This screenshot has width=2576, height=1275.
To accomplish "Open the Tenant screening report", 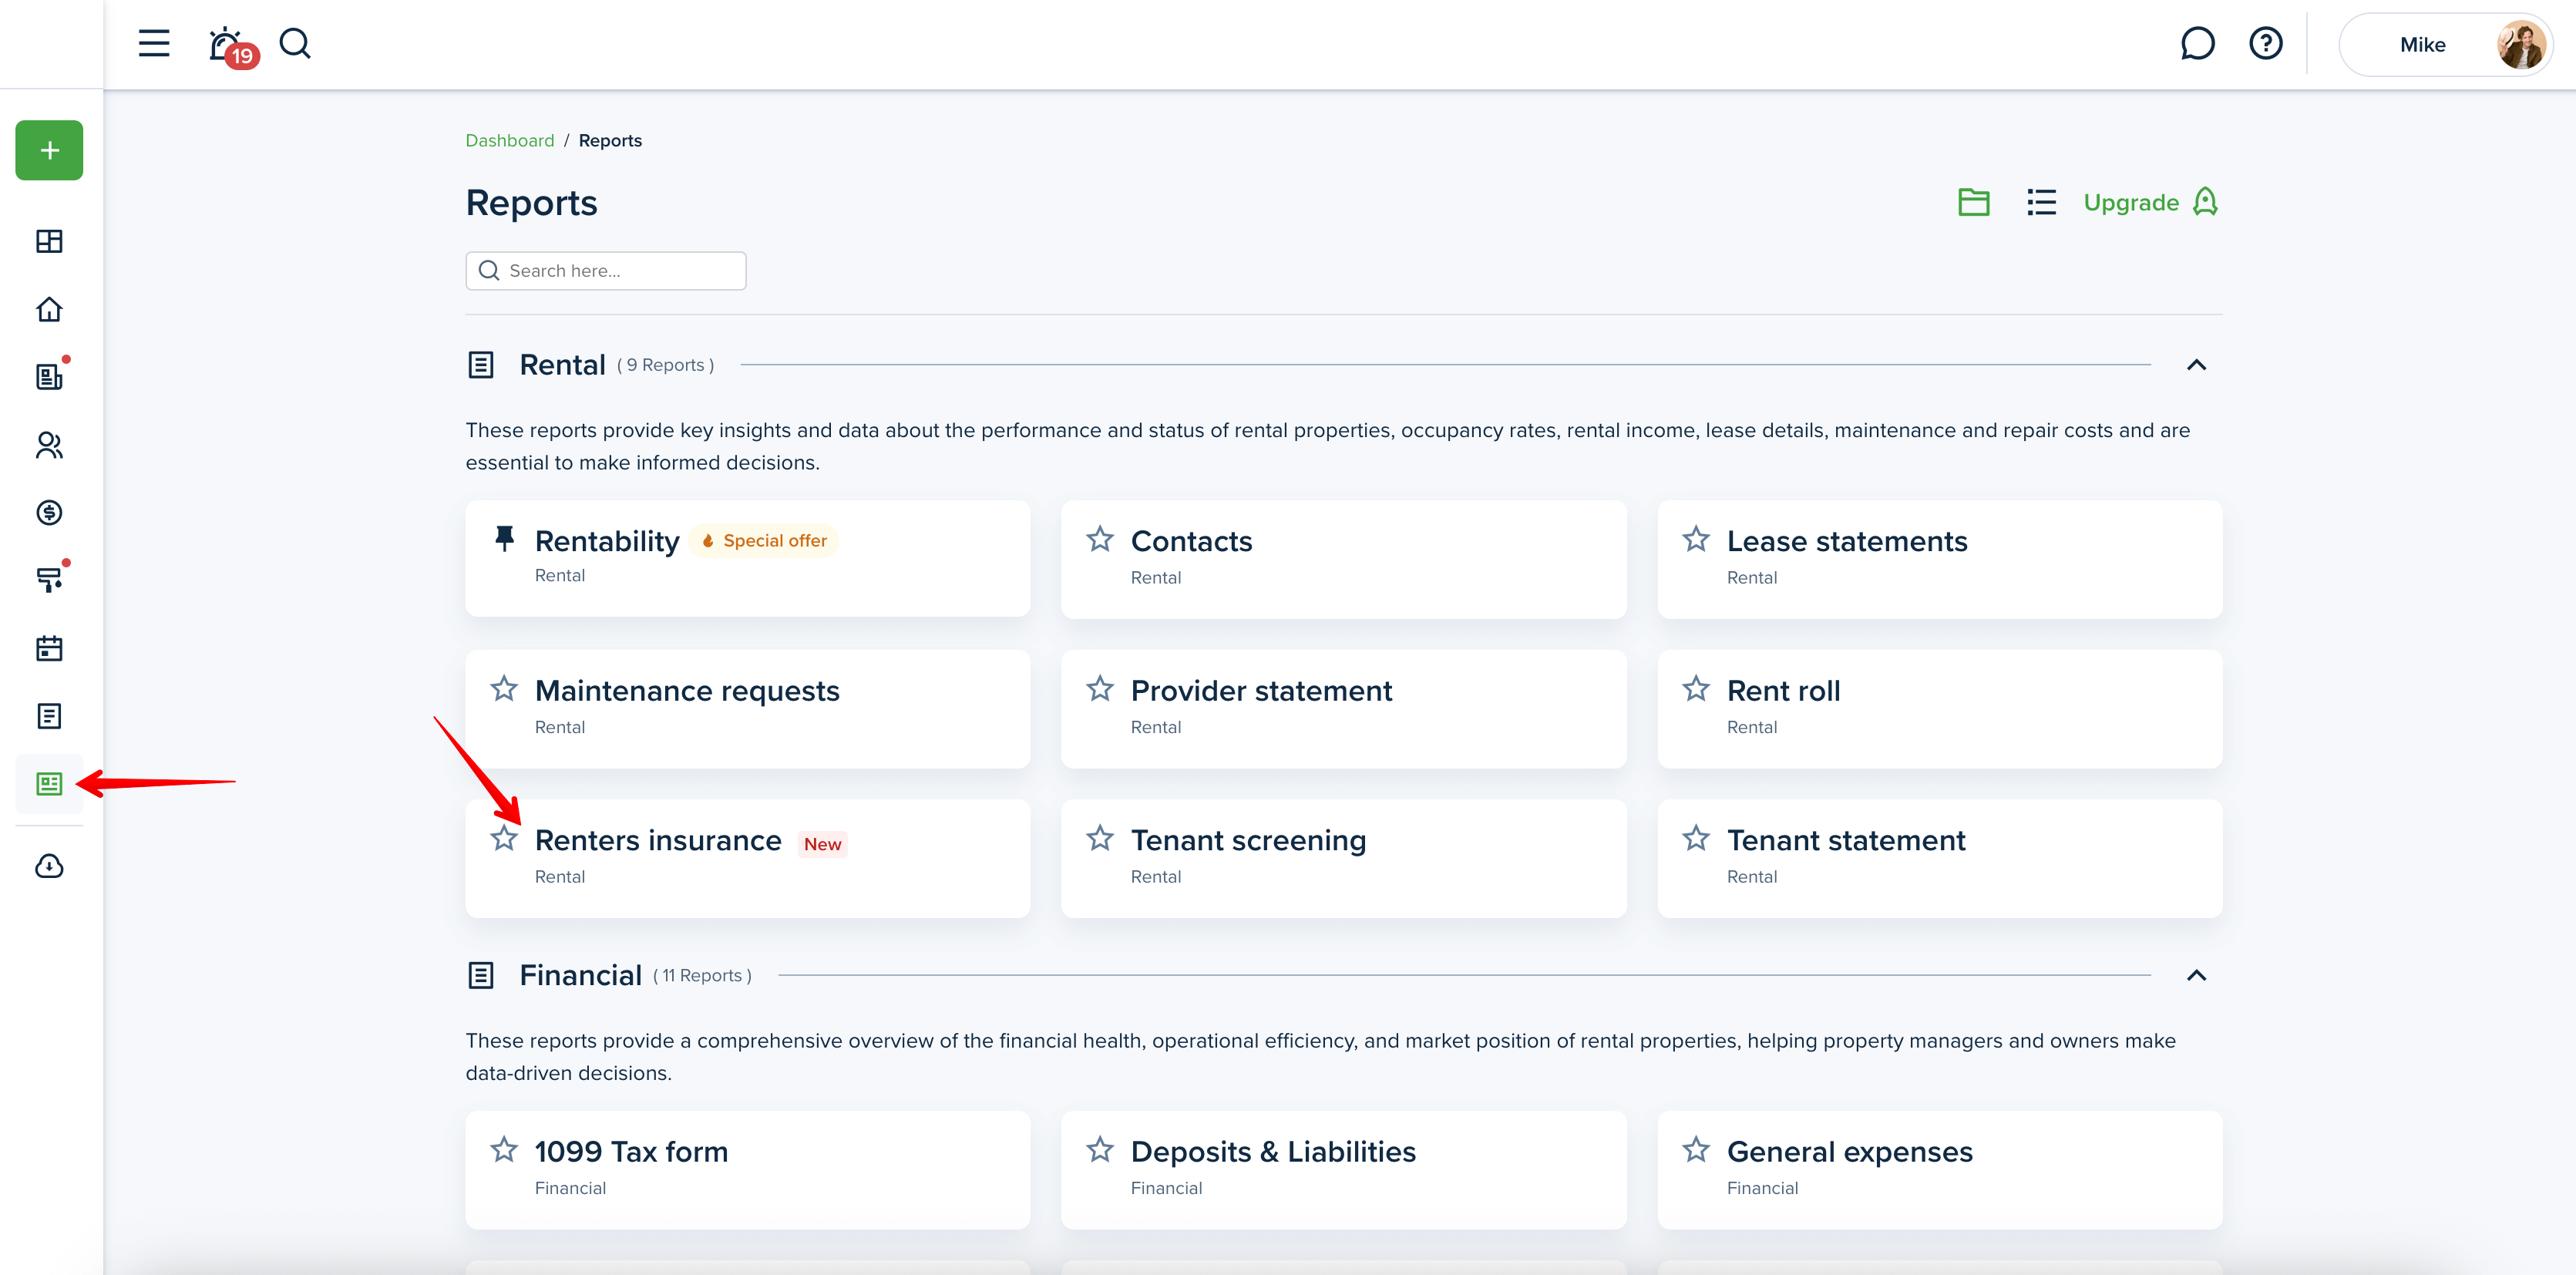I will tap(1248, 840).
